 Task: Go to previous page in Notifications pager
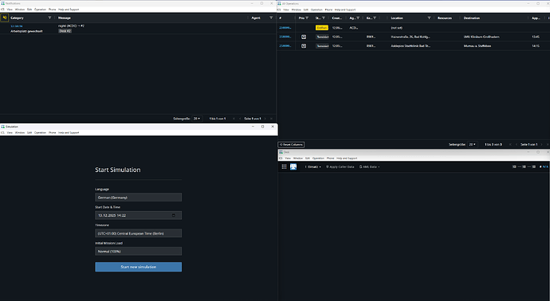tap(240, 119)
